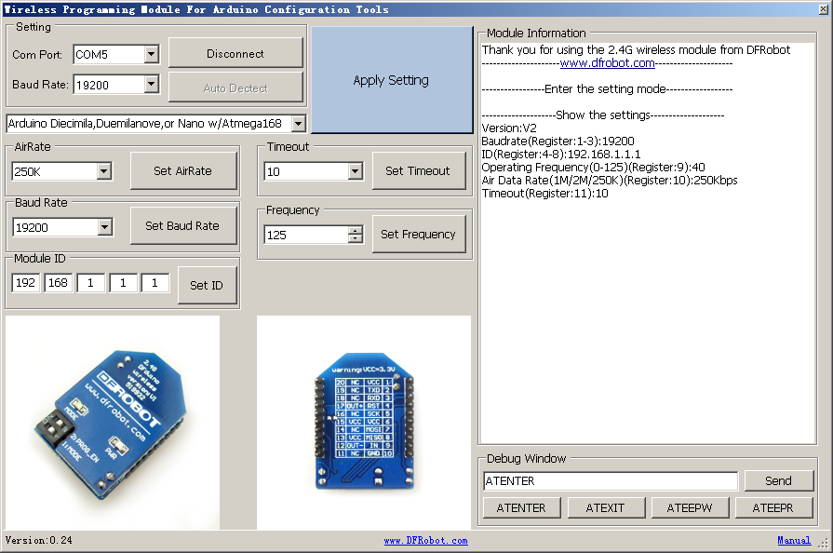This screenshot has width=833, height=553.
Task: Click the 'Version:V2' line in Module Information
Action: pyautogui.click(x=509, y=128)
